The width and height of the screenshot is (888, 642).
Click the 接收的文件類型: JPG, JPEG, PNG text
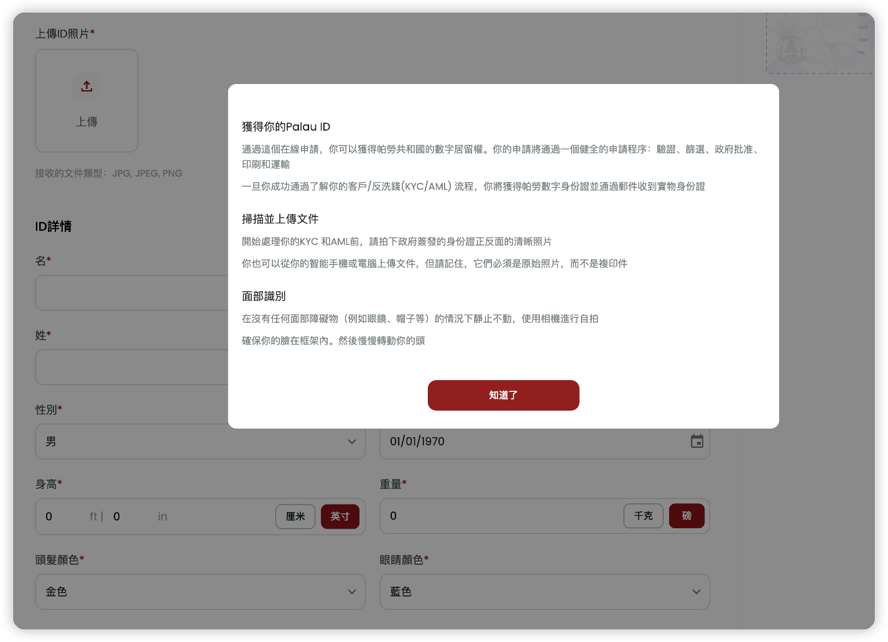pos(109,173)
